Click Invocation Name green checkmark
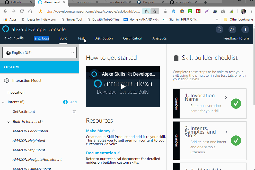The height and width of the screenshot is (170, 255). point(236,104)
